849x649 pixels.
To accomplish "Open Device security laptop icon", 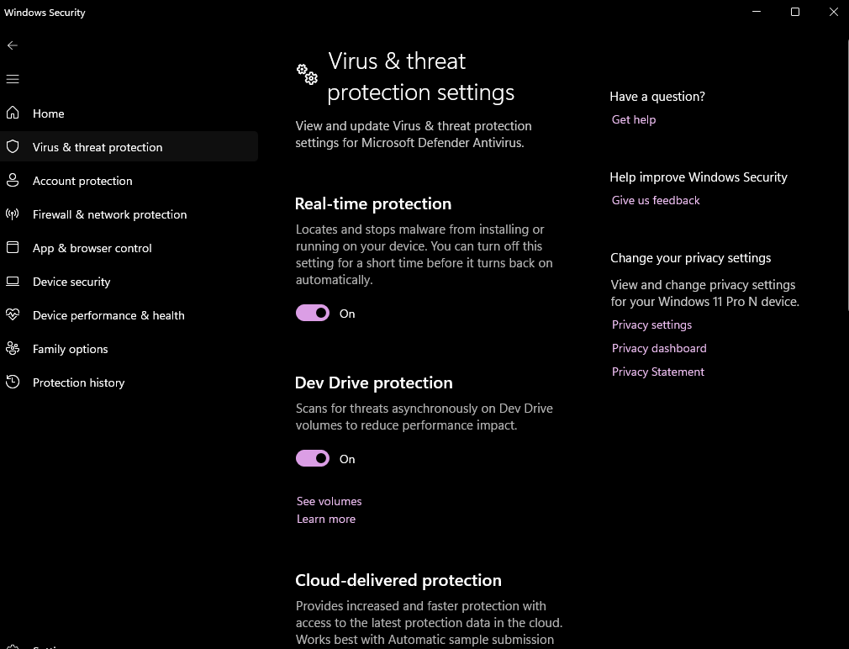I will (x=13, y=282).
